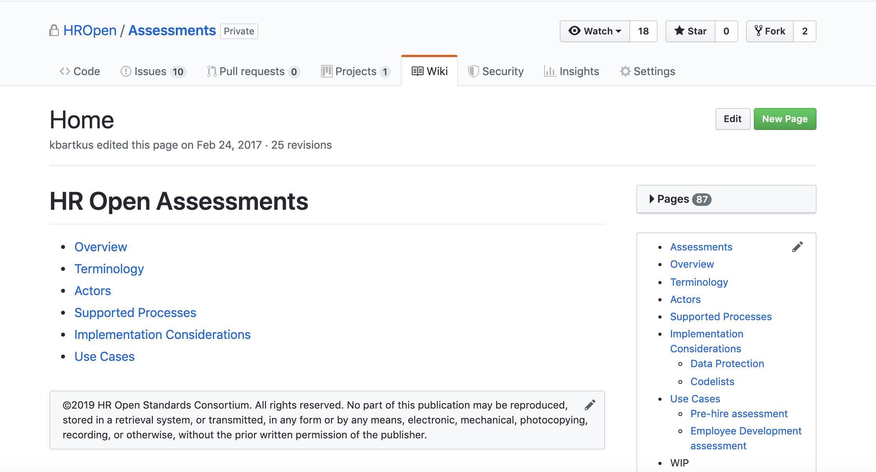The height and width of the screenshot is (472, 876).
Task: Click the Issues count badge 10
Action: pos(178,72)
